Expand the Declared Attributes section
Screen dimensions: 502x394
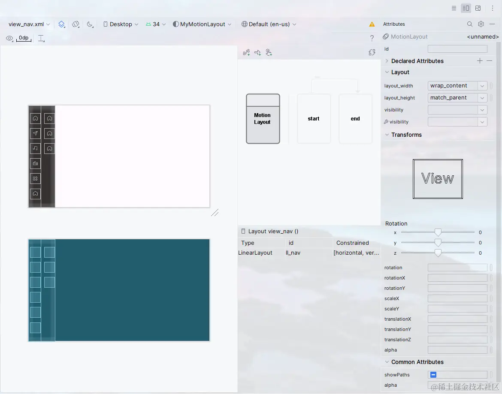(387, 61)
